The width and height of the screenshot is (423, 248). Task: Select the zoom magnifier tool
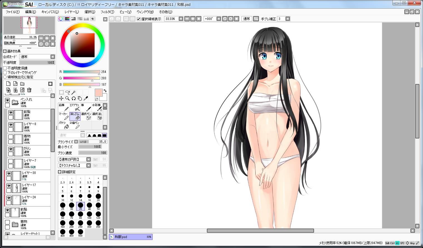tap(67, 98)
